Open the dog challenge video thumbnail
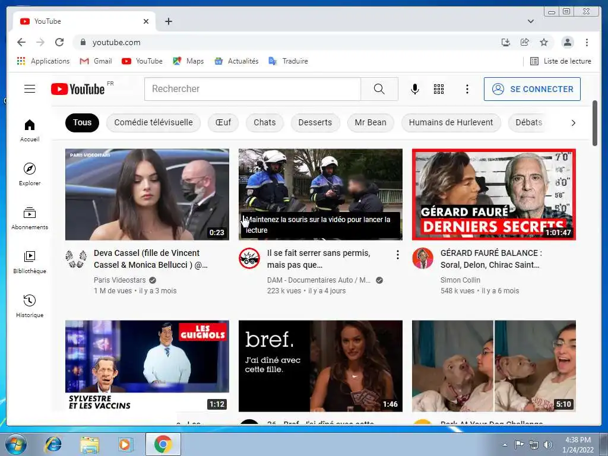The width and height of the screenshot is (608, 456). coord(493,366)
